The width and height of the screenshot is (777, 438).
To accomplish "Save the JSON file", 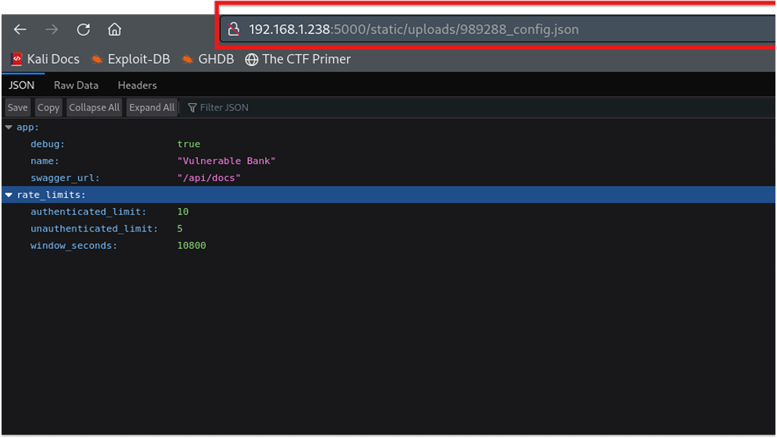I will tap(17, 107).
